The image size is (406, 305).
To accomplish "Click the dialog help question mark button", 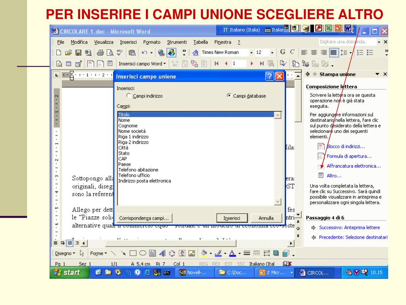I will (269, 76).
